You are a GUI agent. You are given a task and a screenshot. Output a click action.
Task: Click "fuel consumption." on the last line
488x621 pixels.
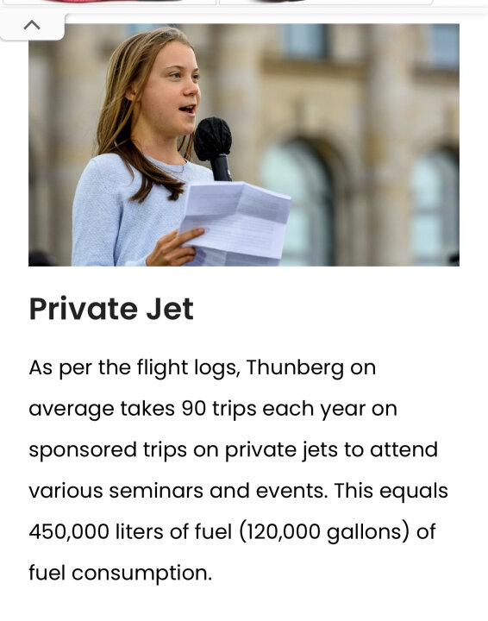[121, 573]
